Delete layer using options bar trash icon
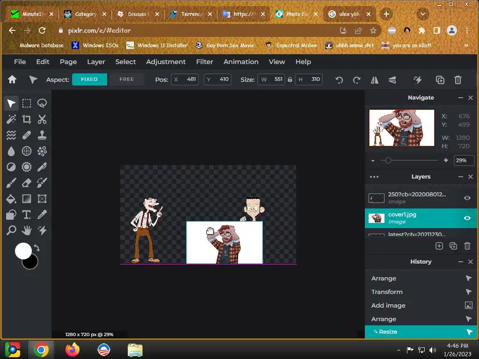The height and width of the screenshot is (359, 479). tap(457, 80)
